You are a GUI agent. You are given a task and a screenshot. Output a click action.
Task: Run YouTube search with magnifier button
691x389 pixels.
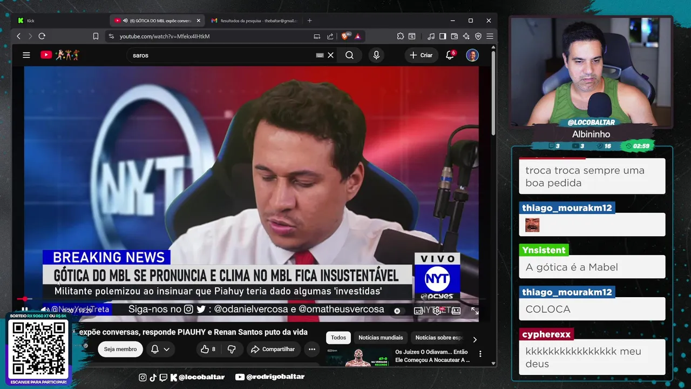click(349, 55)
